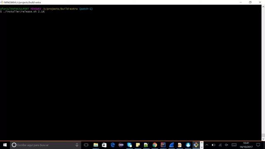The image size is (265, 149).
Task: Click the microphone icon in the search box
Action: coord(77,145)
